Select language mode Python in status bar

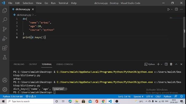[x=167, y=96]
